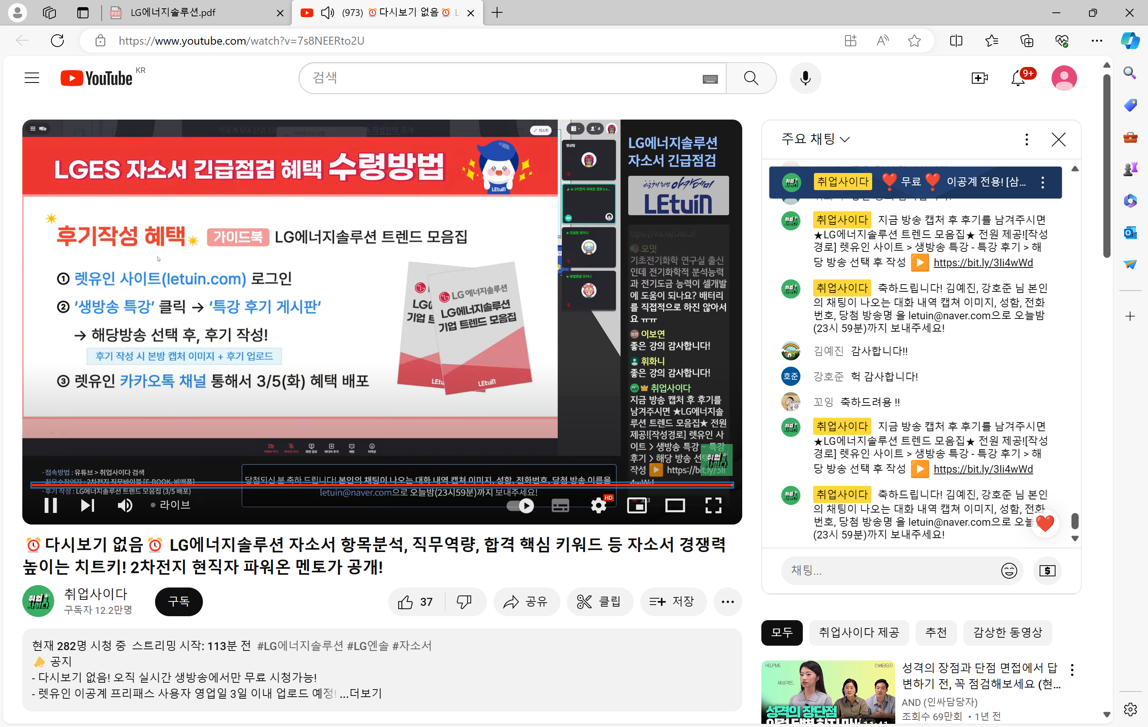Open the create video menu

(979, 78)
